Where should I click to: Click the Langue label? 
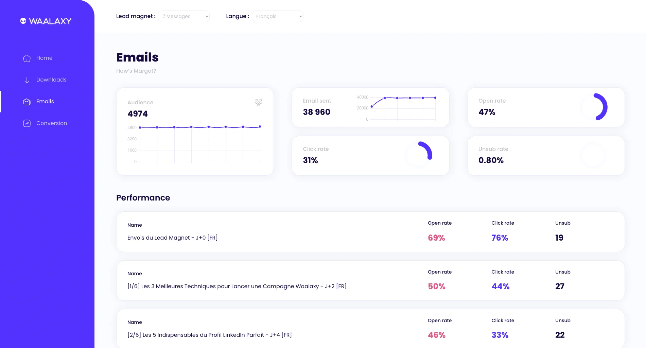pos(238,16)
